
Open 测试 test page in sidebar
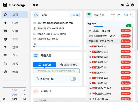[15, 64]
